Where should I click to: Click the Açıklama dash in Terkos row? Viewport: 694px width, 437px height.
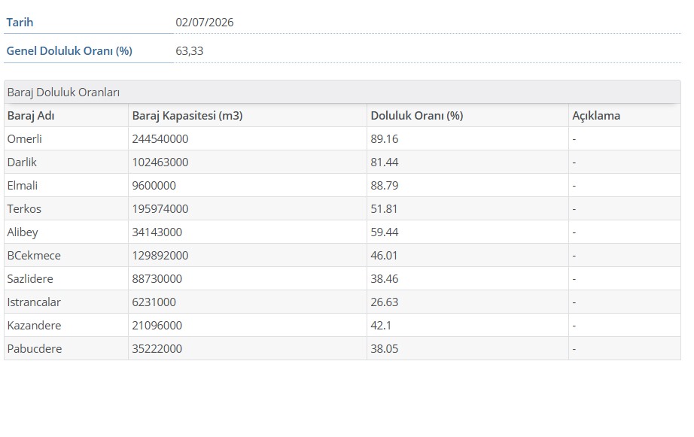(574, 209)
